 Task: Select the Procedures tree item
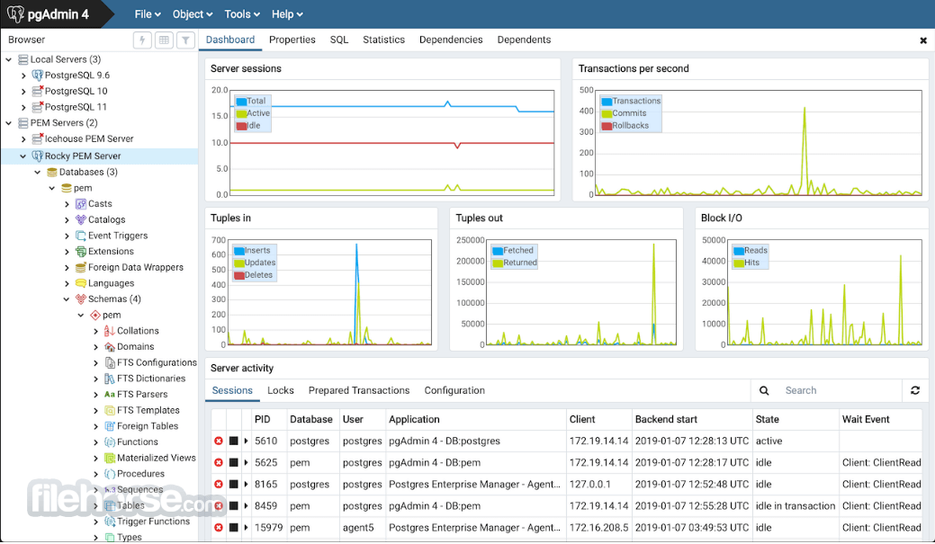140,474
